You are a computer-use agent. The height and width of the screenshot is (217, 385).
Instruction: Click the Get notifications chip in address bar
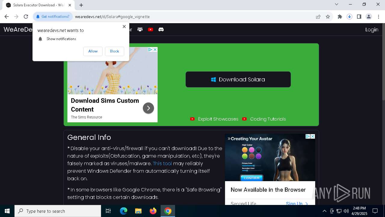[x=53, y=17]
